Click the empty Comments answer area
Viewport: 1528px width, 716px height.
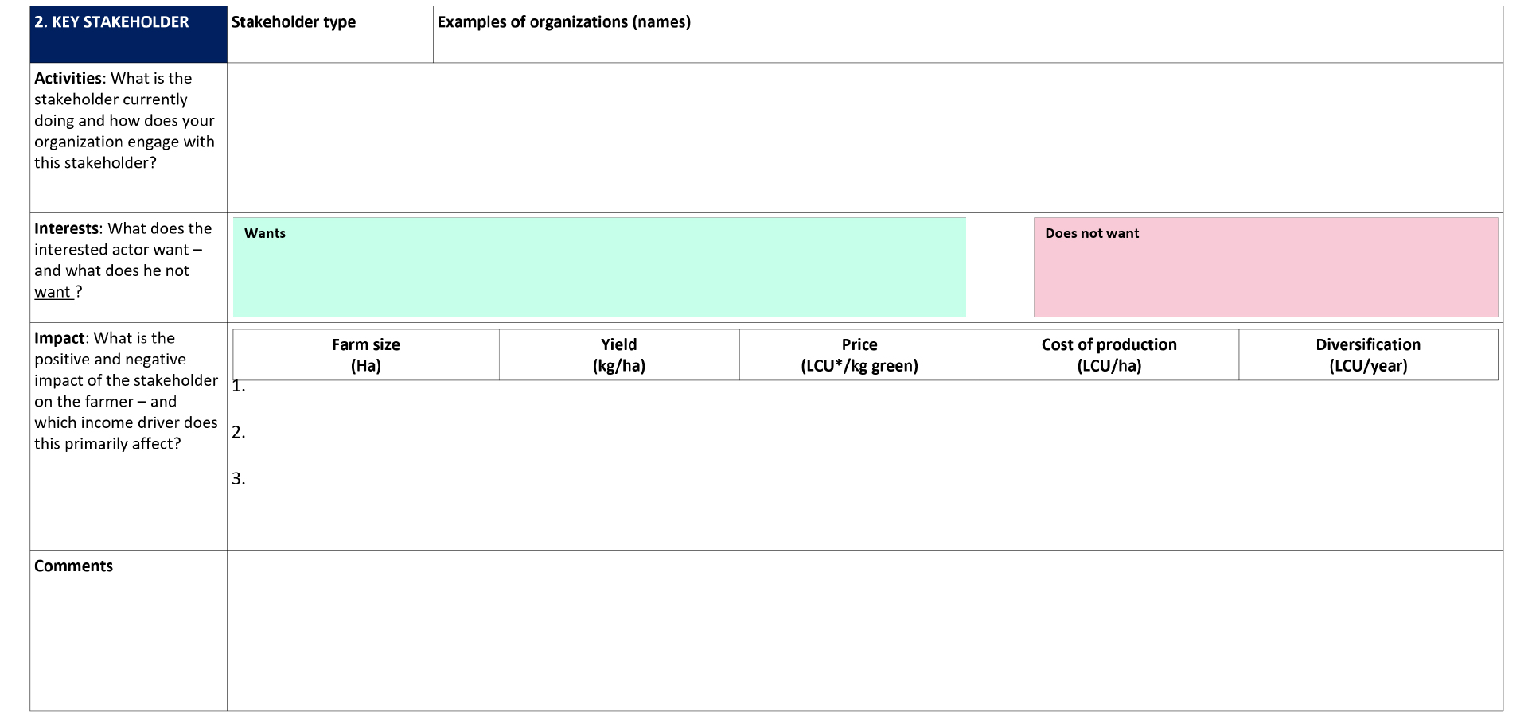click(x=864, y=630)
